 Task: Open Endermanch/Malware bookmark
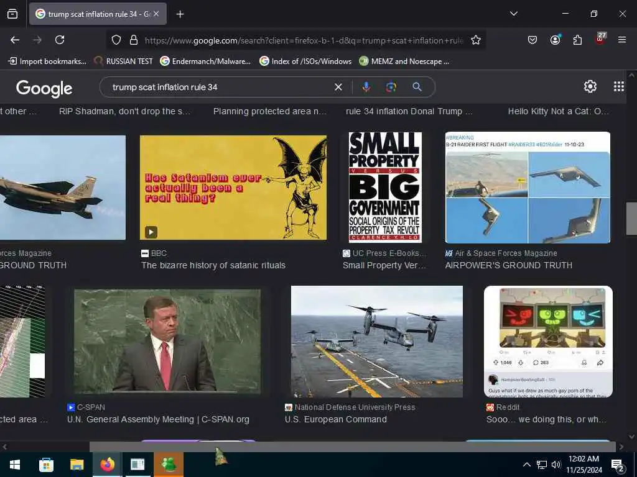click(x=205, y=61)
